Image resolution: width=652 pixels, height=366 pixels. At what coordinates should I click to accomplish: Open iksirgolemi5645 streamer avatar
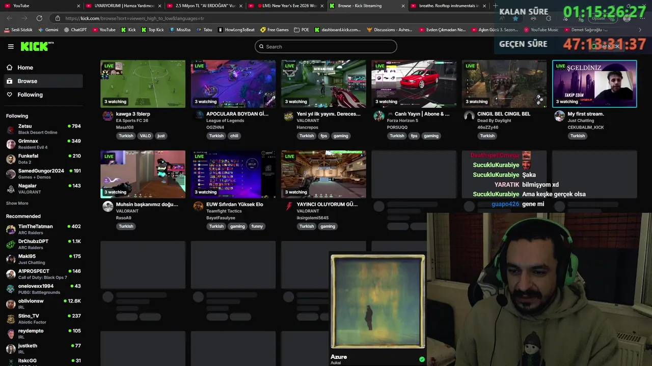(x=288, y=206)
